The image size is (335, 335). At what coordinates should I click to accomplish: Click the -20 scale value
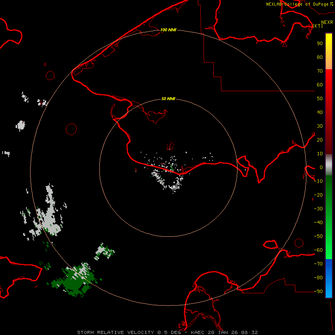(x=318, y=195)
